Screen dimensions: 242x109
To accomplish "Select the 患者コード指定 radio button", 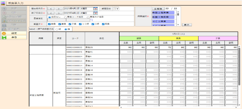I will (x=65, y=17).
